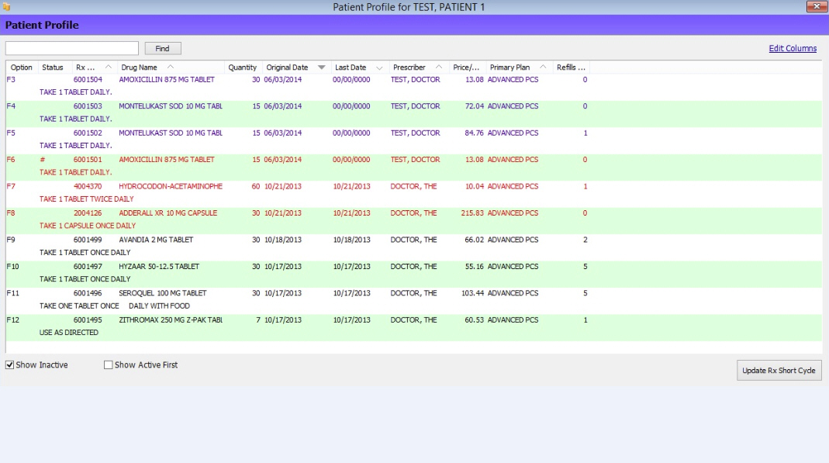Click TAKE ONE TABLET ONCE DAILY WITH FOOD
The height and width of the screenshot is (463, 829).
click(115, 306)
